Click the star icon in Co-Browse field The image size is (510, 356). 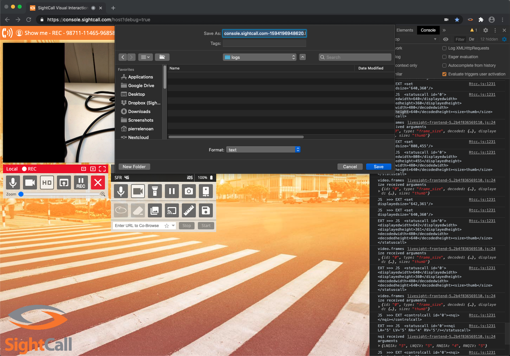[167, 226]
